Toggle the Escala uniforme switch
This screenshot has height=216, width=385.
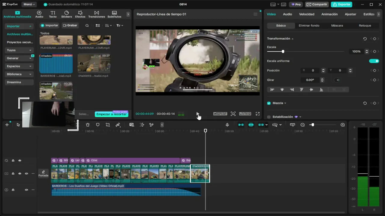point(374,61)
